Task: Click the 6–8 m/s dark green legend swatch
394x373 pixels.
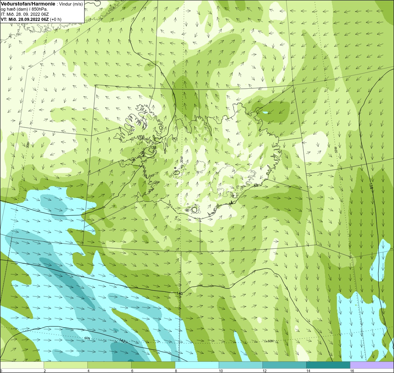Action: pyautogui.click(x=153, y=365)
